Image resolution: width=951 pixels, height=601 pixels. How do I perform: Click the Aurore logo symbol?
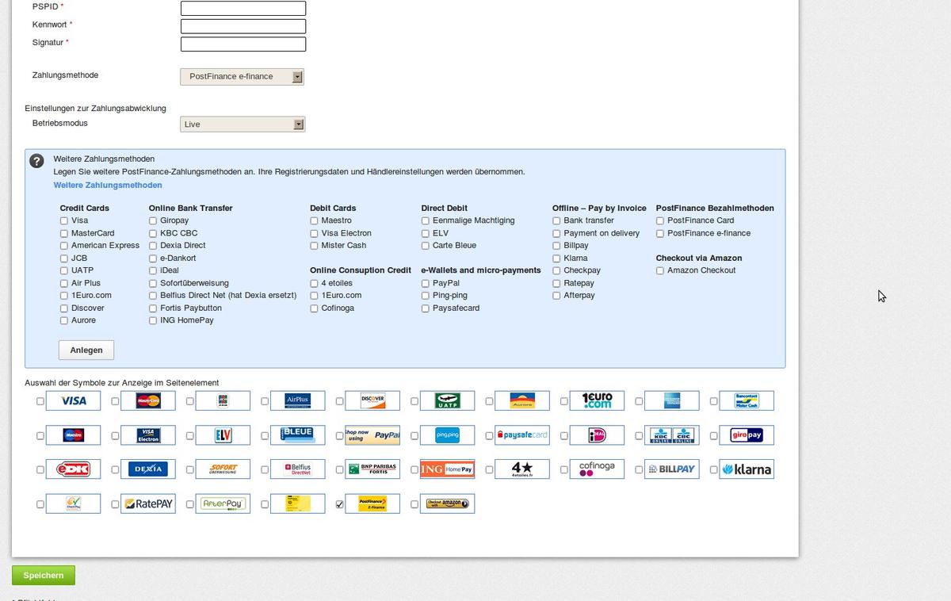522,400
